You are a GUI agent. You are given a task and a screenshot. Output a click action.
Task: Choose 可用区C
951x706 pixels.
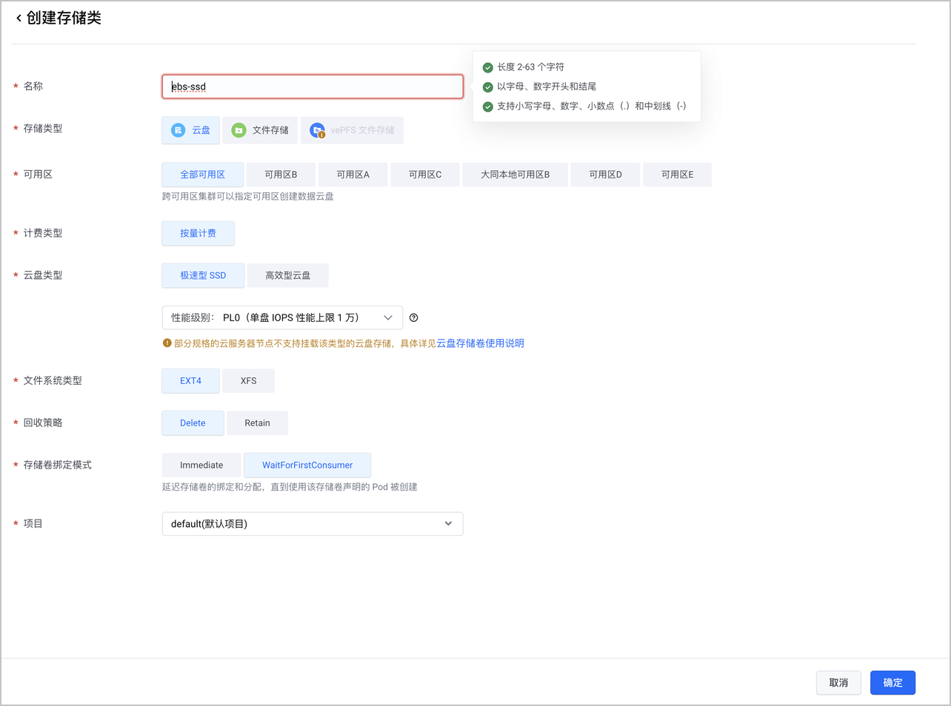[x=425, y=175]
